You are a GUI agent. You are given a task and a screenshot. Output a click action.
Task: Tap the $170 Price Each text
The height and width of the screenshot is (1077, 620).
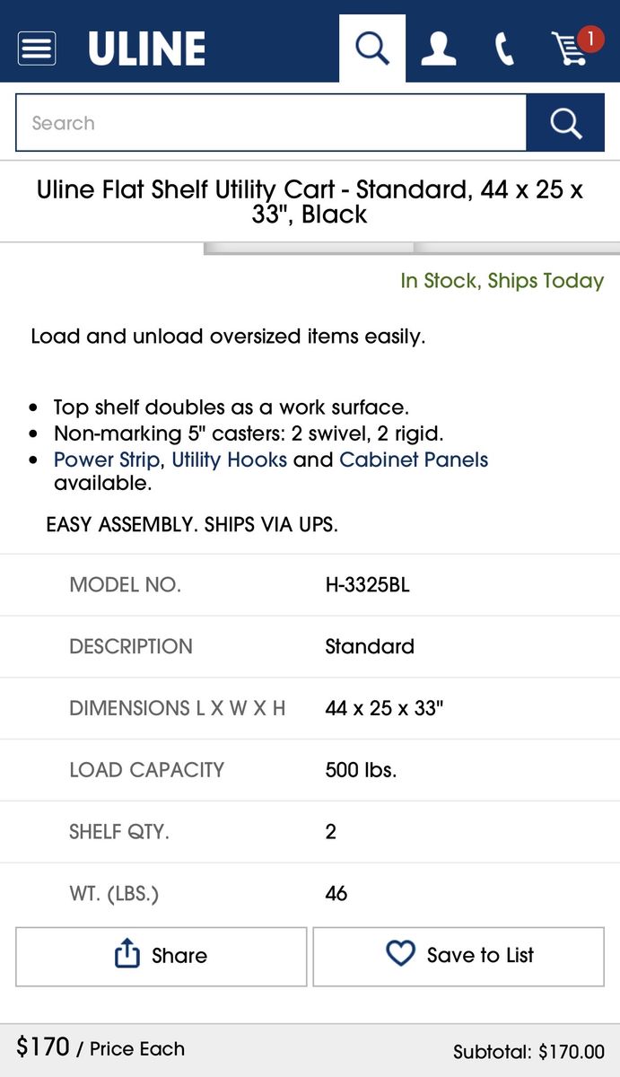(100, 1047)
